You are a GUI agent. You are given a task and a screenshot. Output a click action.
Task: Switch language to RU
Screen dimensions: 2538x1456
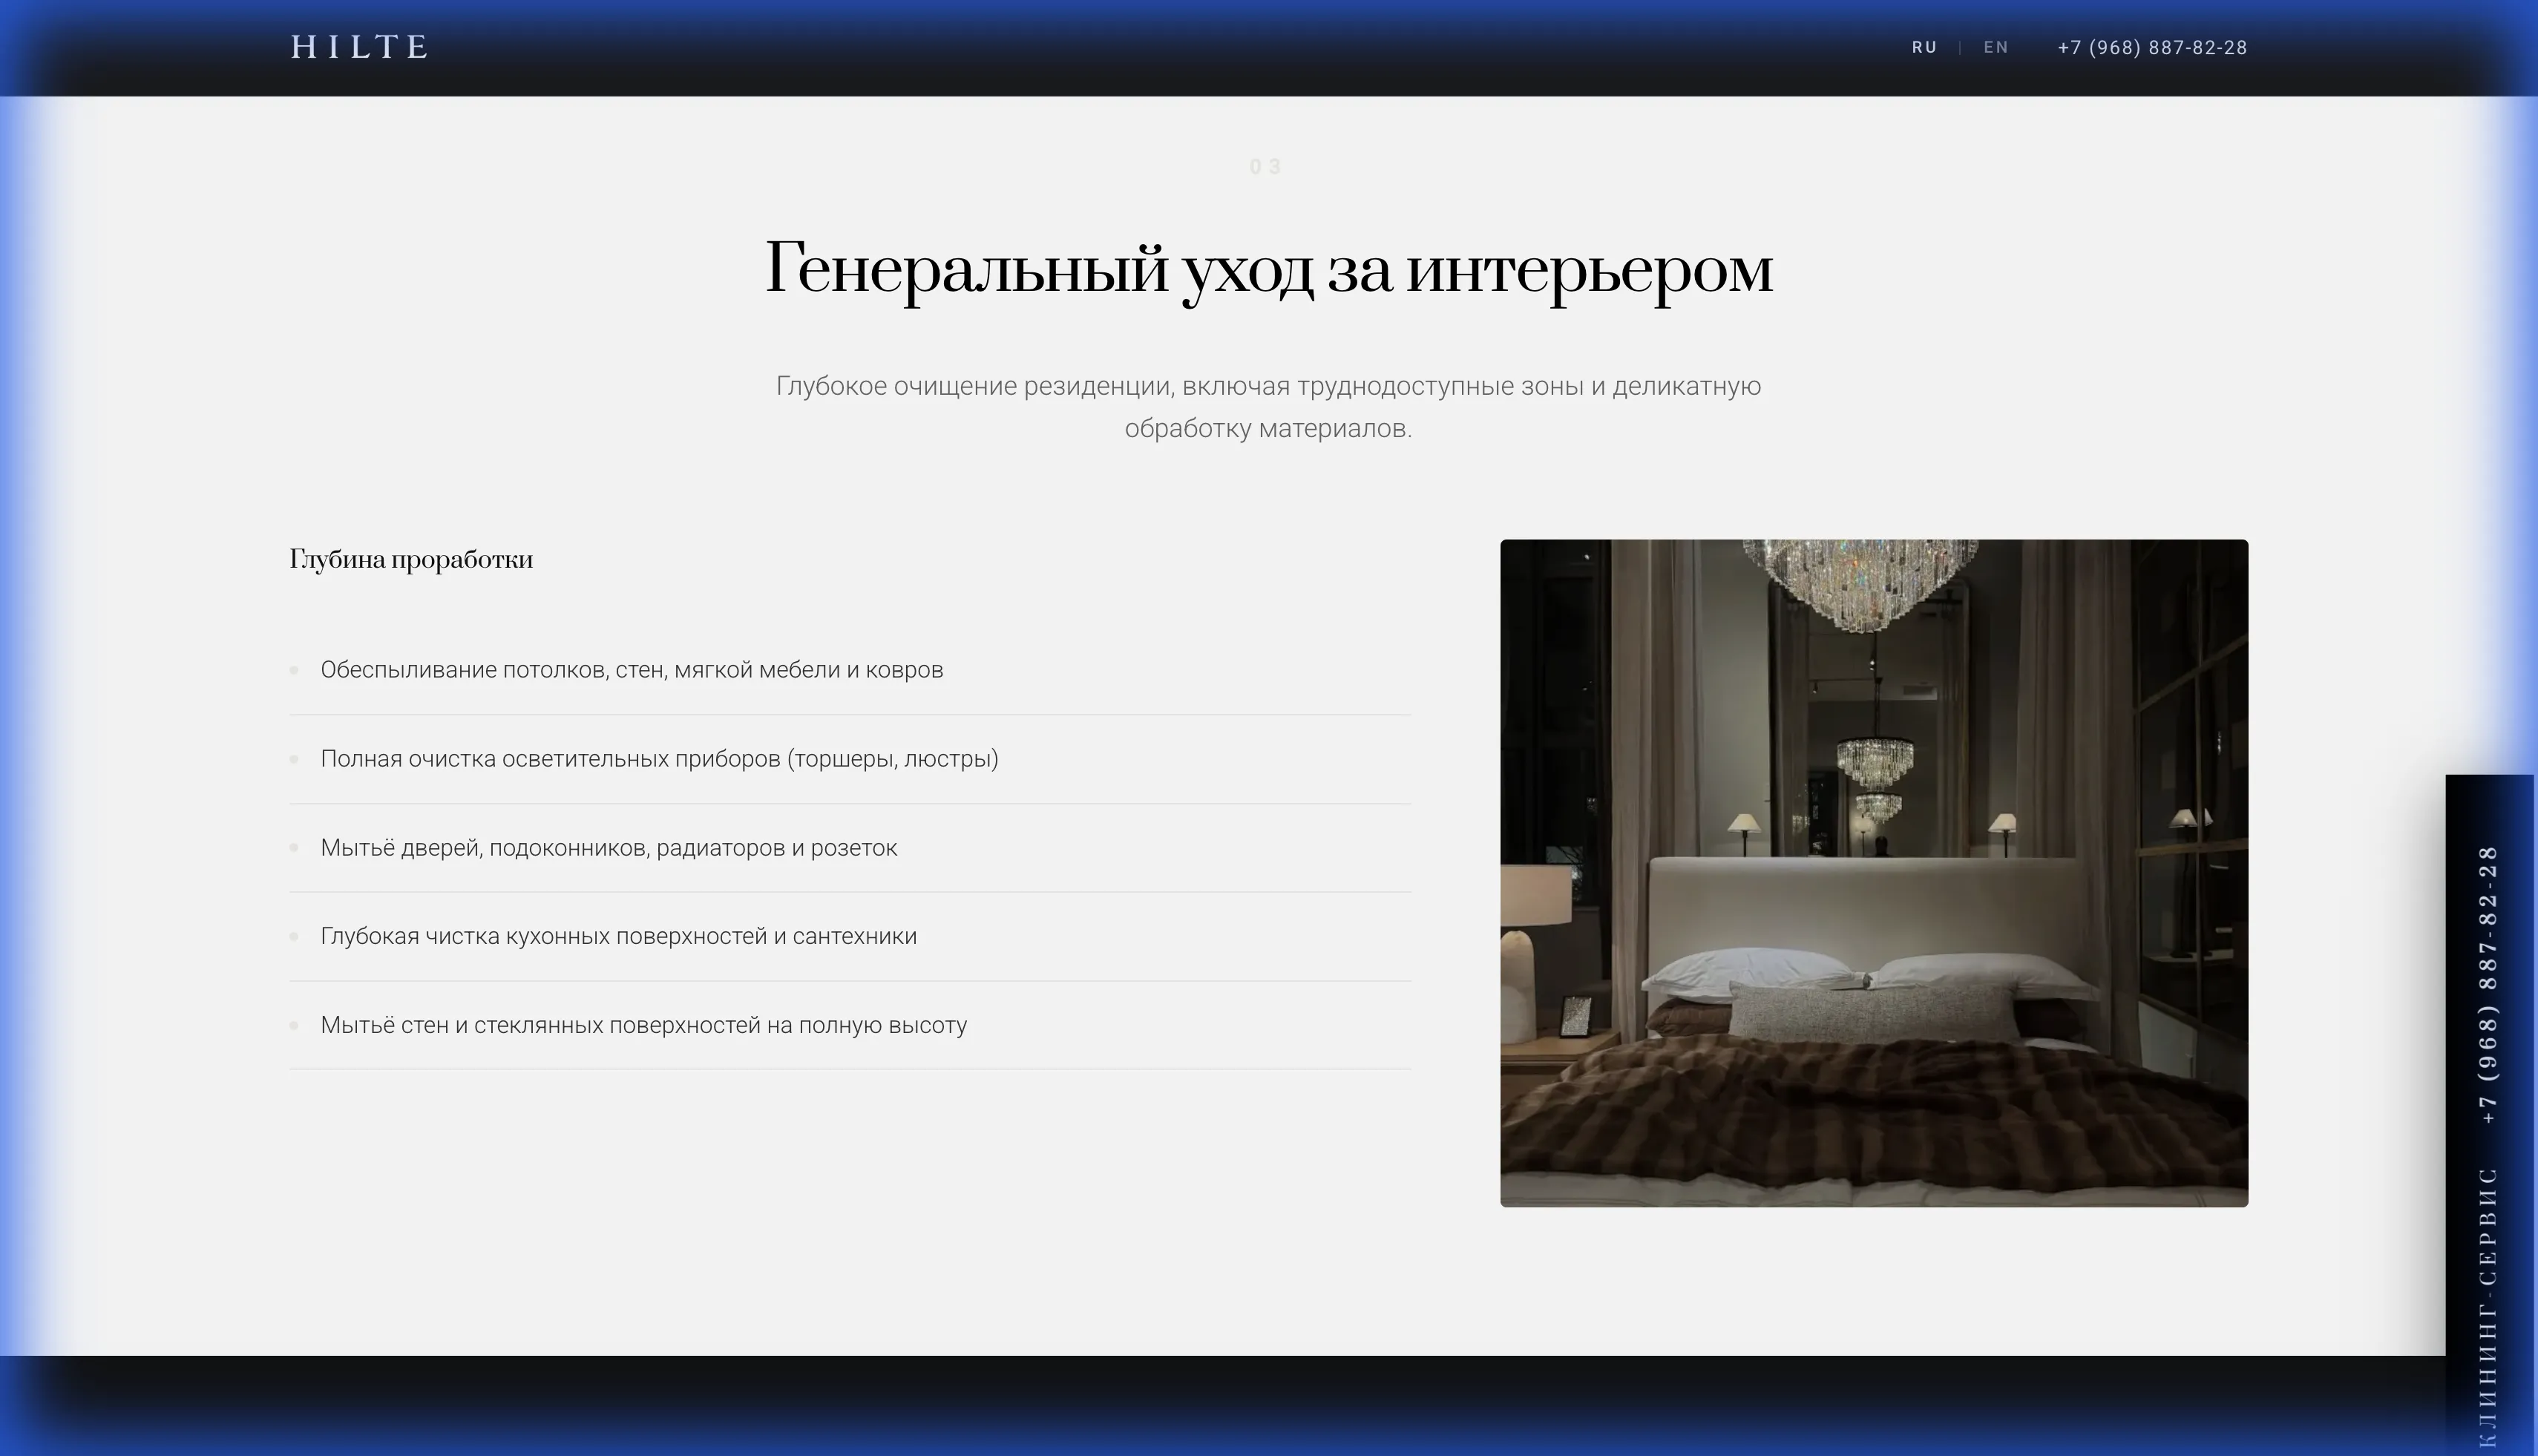tap(1924, 48)
